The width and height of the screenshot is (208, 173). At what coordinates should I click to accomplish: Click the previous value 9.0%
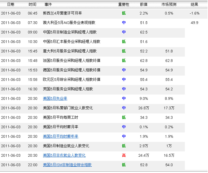144,98
